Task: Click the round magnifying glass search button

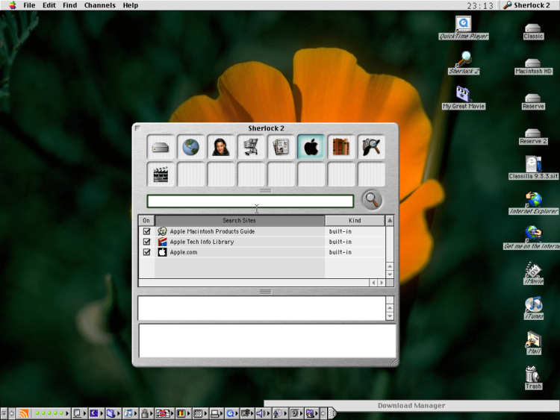Action: pos(372,200)
